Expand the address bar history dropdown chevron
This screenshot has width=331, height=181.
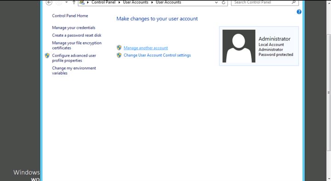pyautogui.click(x=217, y=3)
